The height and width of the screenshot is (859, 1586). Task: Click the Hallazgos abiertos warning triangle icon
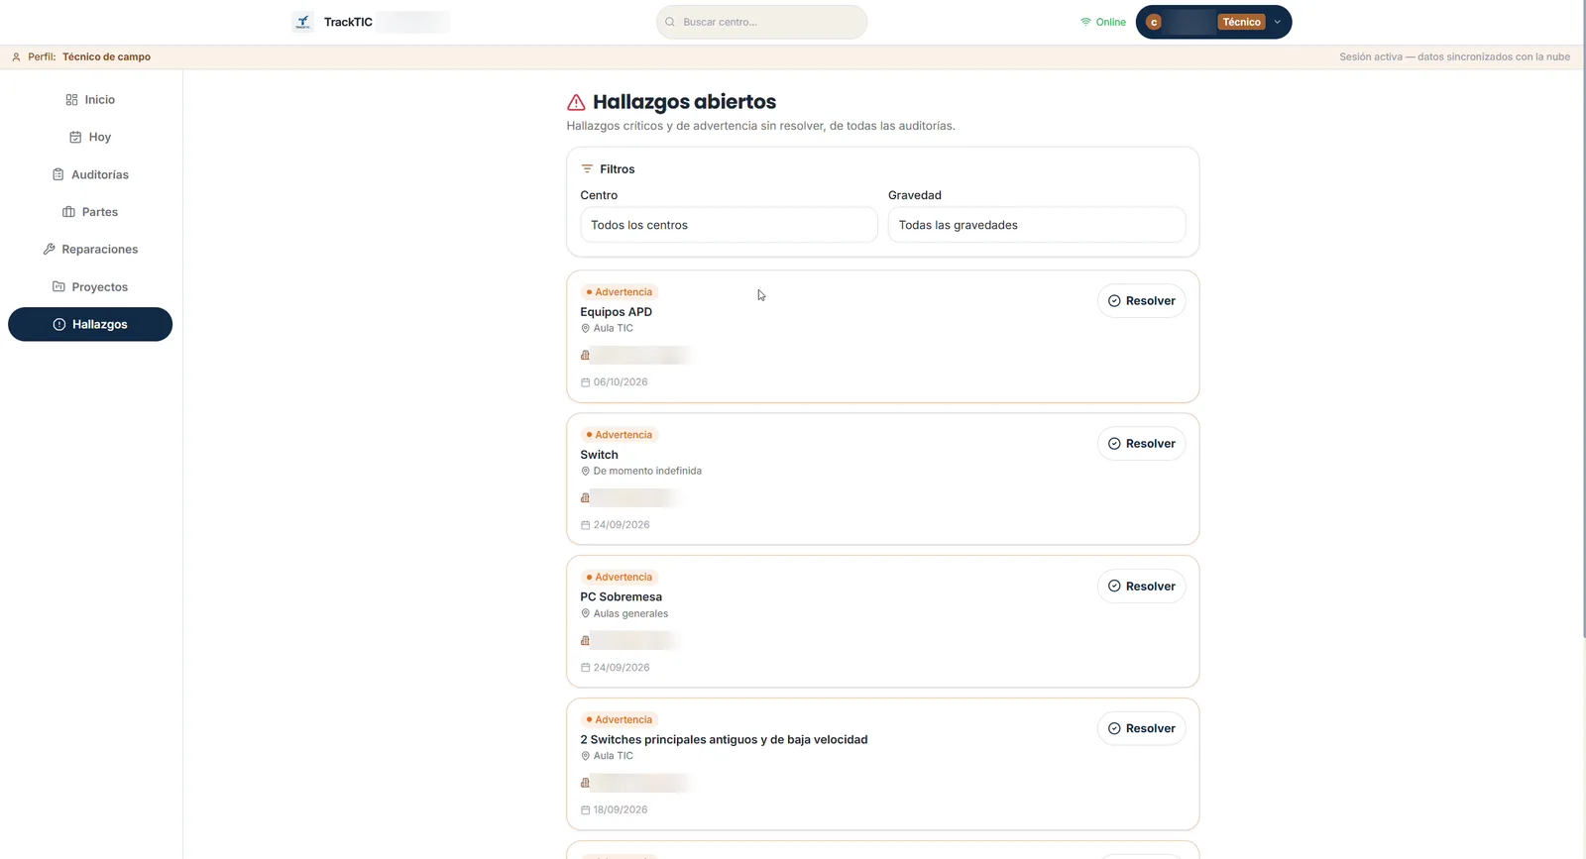[576, 102]
